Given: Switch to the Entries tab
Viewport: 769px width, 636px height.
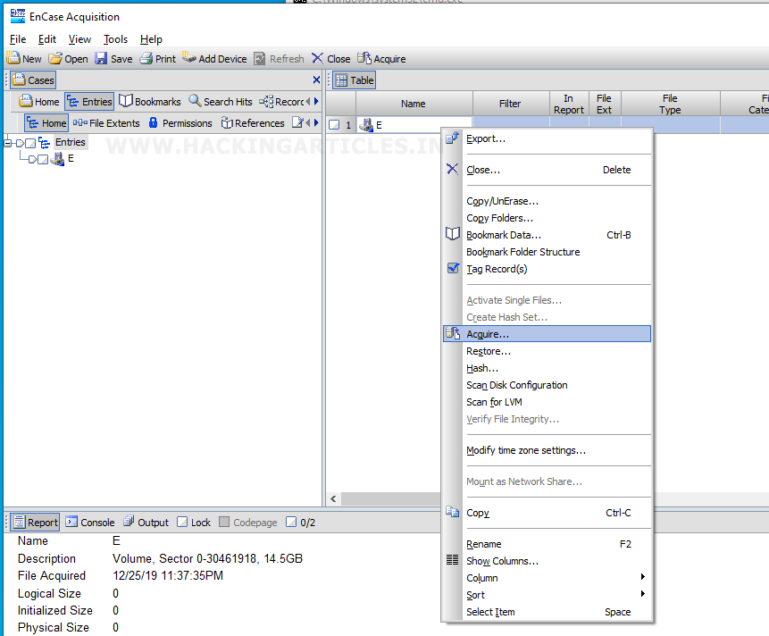Looking at the screenshot, I should click(89, 102).
